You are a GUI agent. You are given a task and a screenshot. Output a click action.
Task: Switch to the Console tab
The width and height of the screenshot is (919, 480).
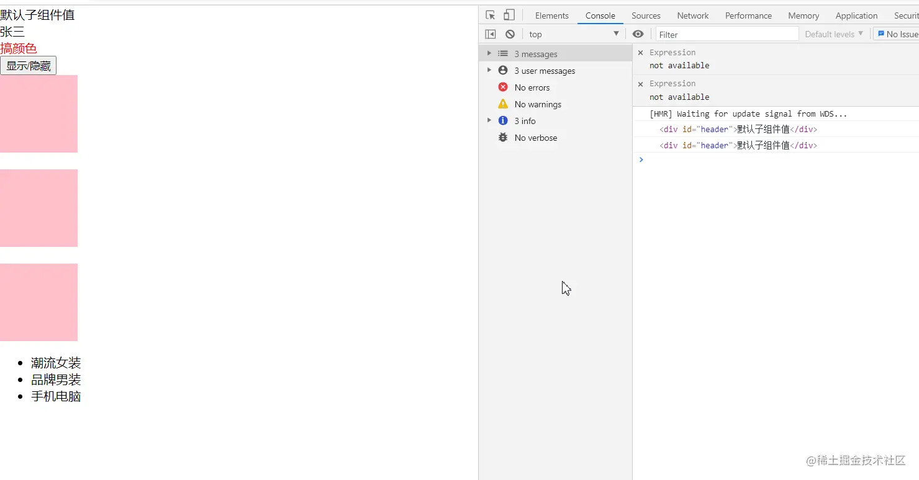coord(600,16)
